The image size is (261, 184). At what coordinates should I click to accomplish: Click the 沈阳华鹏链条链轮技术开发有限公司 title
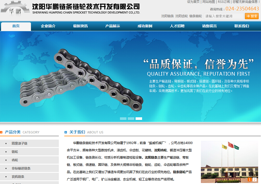click(86, 7)
